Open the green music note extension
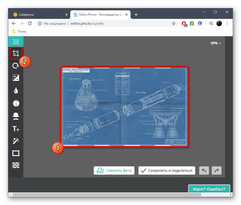 tap(192, 23)
